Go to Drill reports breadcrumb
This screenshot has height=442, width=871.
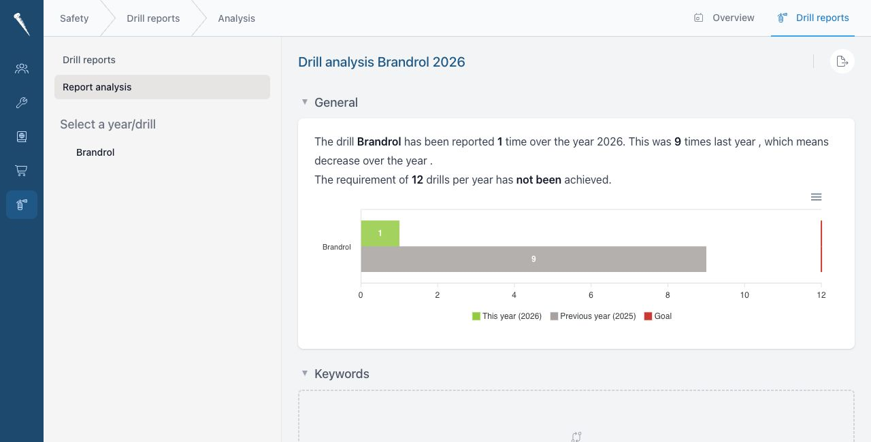pyautogui.click(x=153, y=18)
